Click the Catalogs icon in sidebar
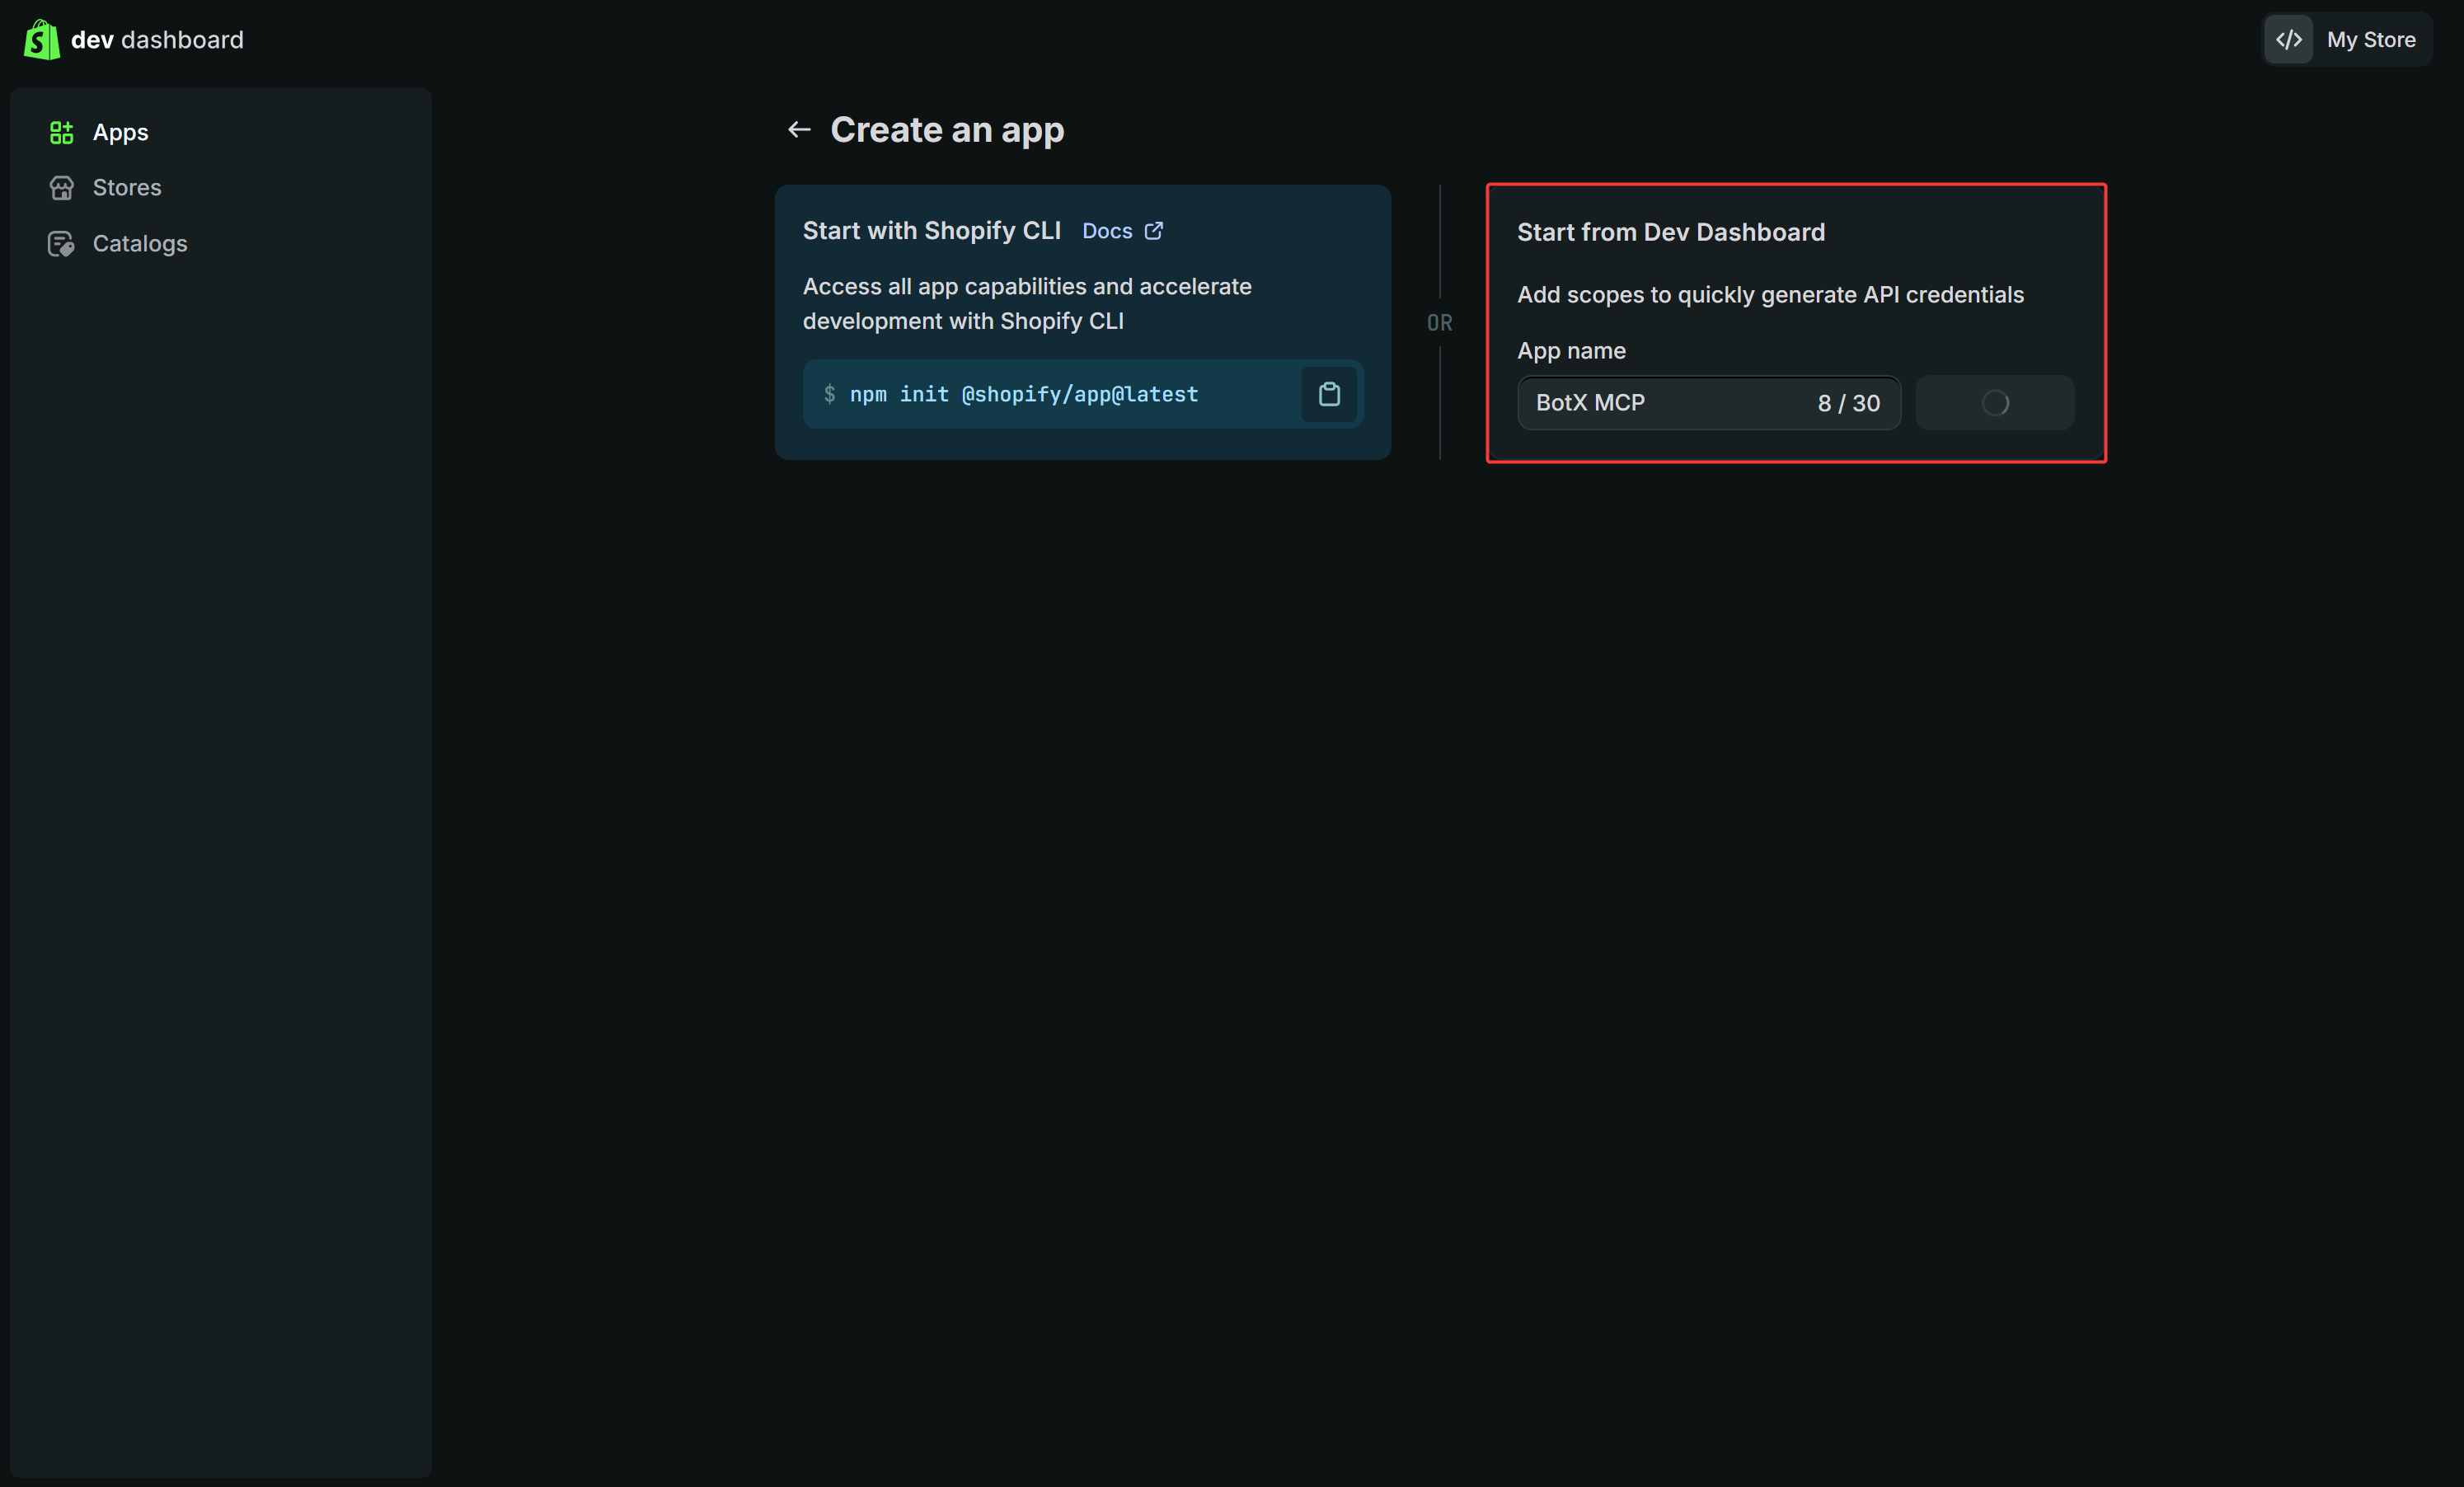Image resolution: width=2464 pixels, height=1487 pixels. tap(62, 244)
